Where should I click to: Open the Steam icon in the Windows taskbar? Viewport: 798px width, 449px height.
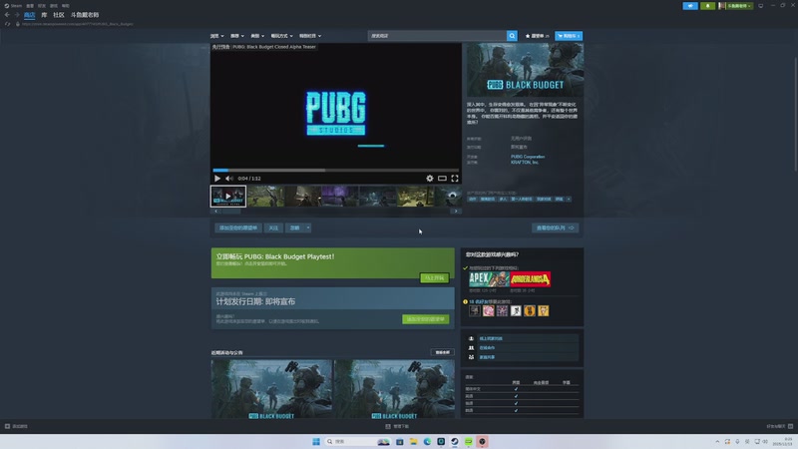[455, 441]
